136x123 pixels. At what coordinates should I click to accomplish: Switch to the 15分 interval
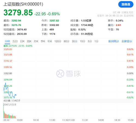(x=82, y=41)
